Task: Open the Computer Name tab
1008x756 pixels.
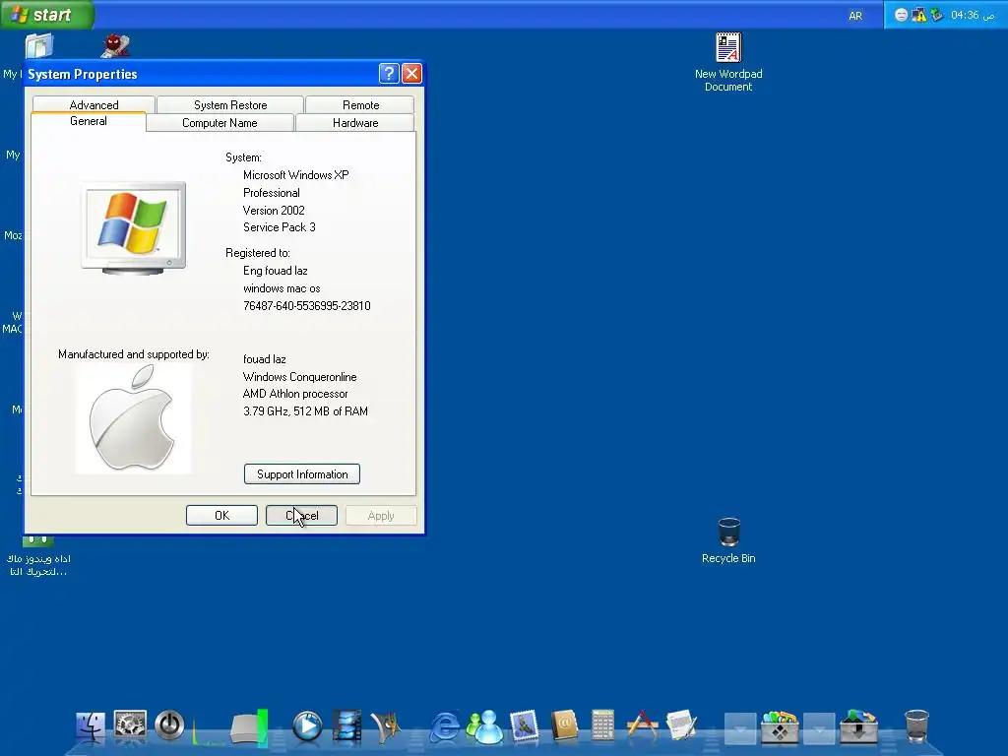Action: pos(220,123)
